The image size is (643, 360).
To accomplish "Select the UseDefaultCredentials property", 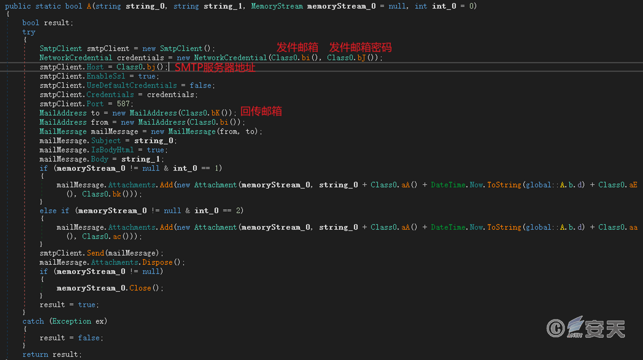I will pyautogui.click(x=131, y=85).
